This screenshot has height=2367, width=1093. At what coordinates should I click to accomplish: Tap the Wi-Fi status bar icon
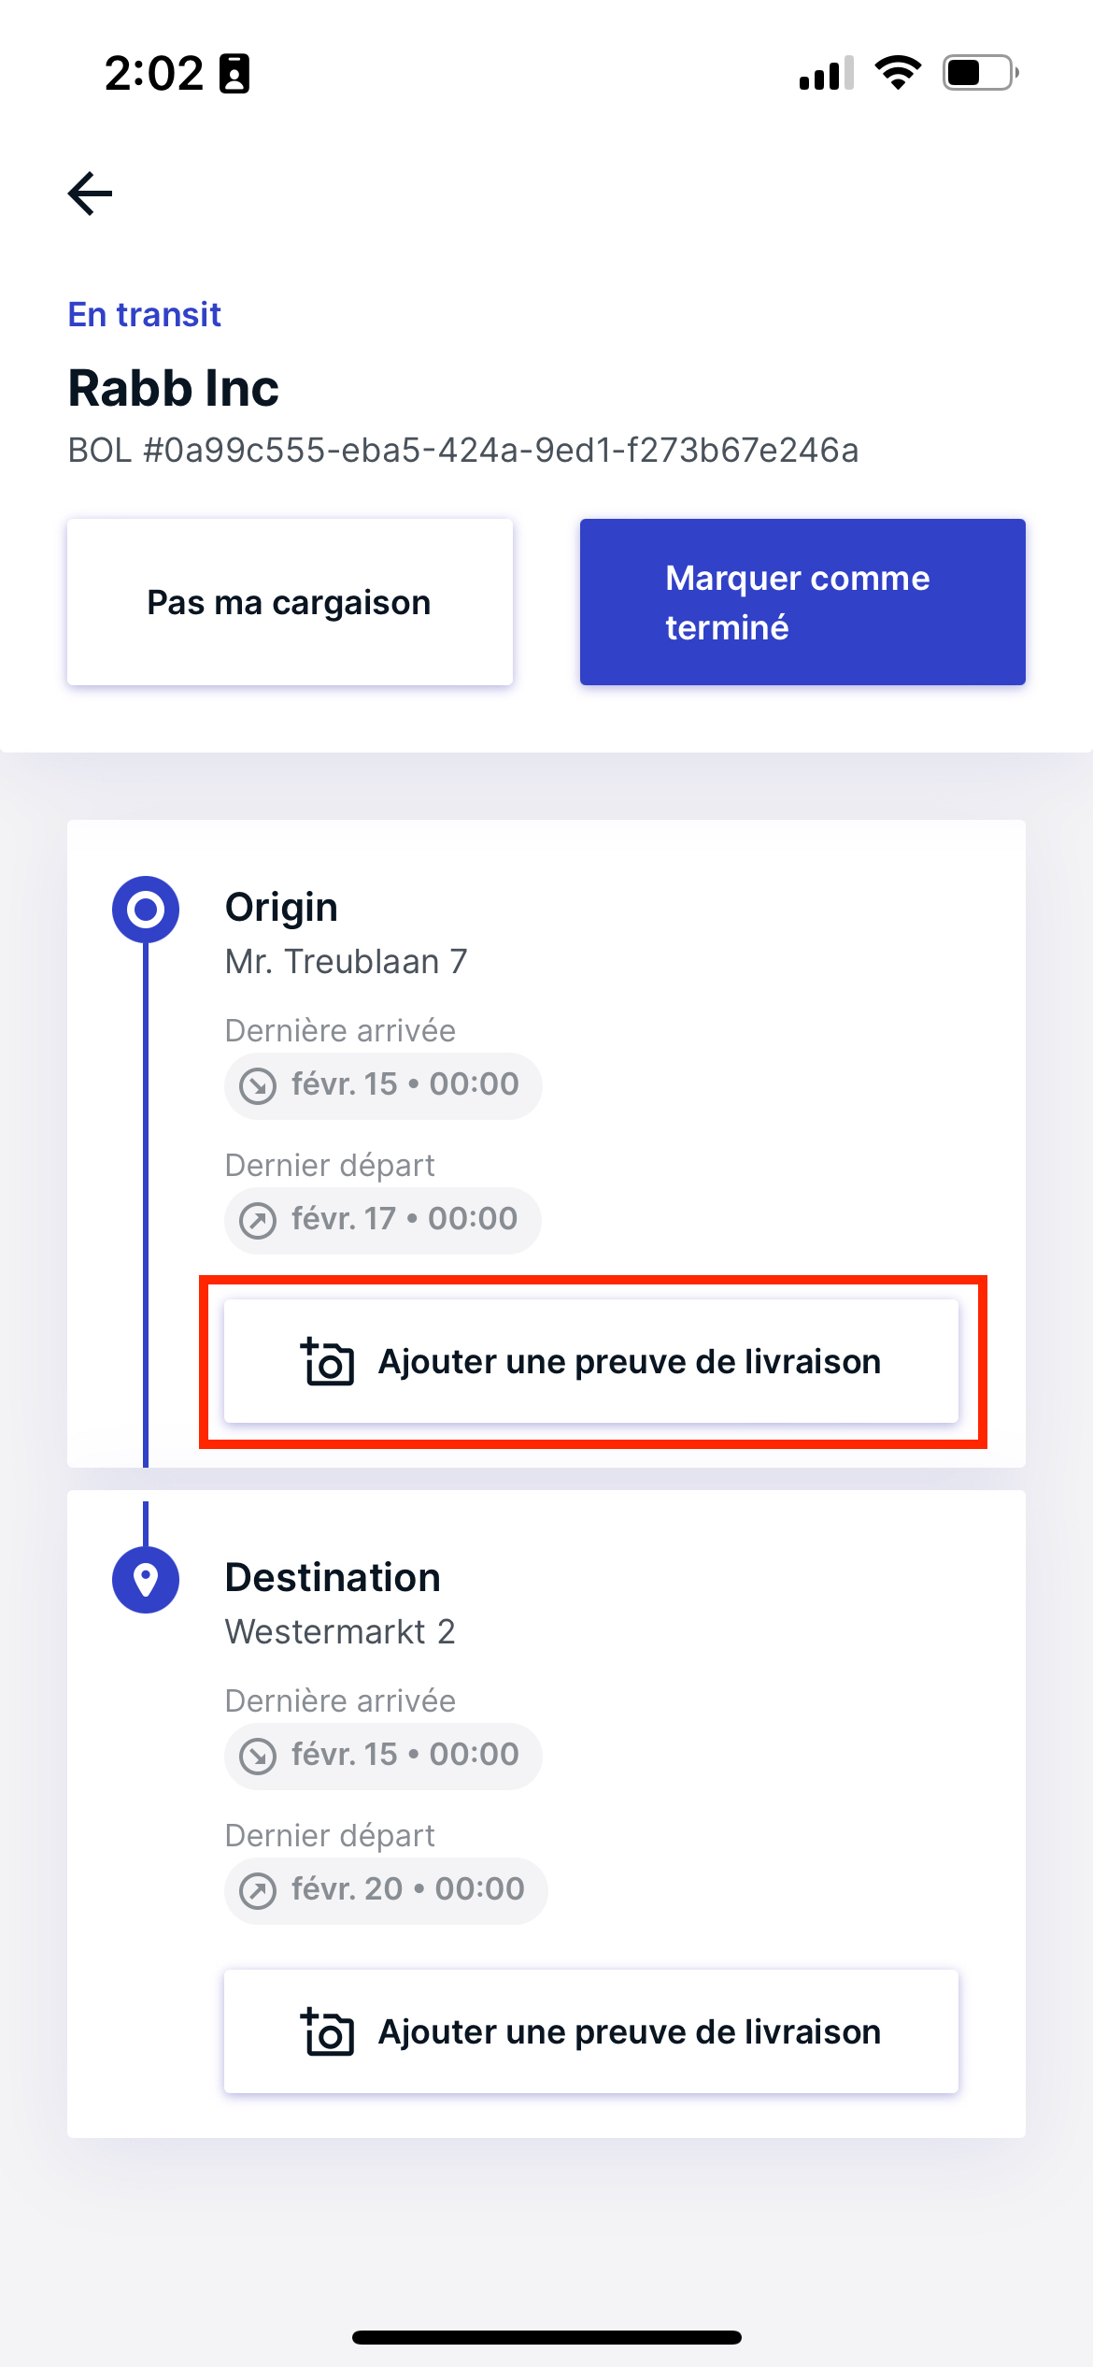coord(898,72)
